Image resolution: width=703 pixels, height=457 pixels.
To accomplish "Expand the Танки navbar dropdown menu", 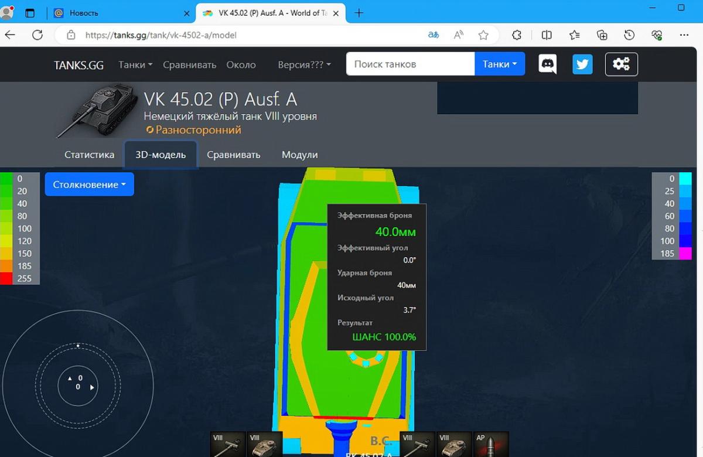I will (x=135, y=64).
